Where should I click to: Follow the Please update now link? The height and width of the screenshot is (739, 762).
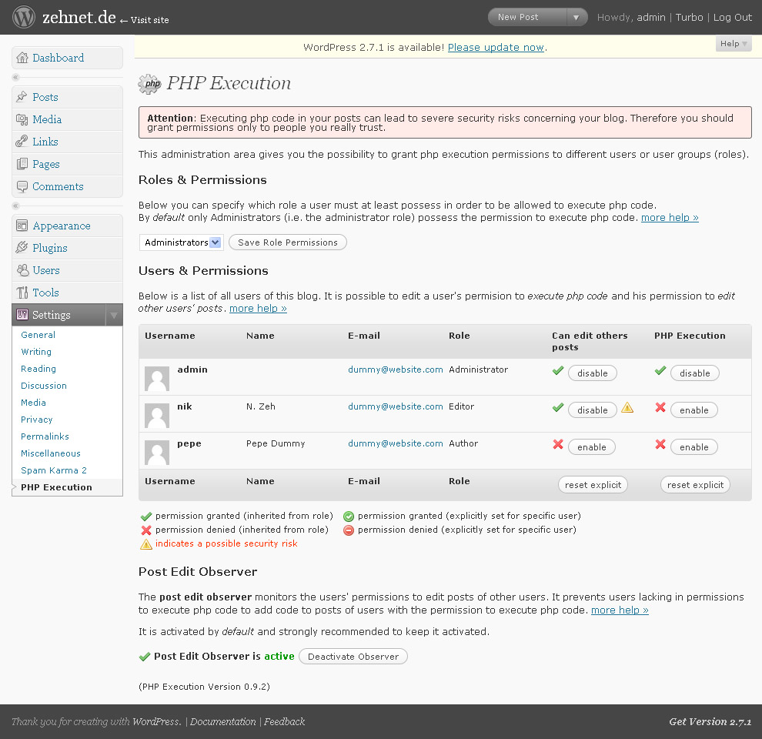click(496, 47)
